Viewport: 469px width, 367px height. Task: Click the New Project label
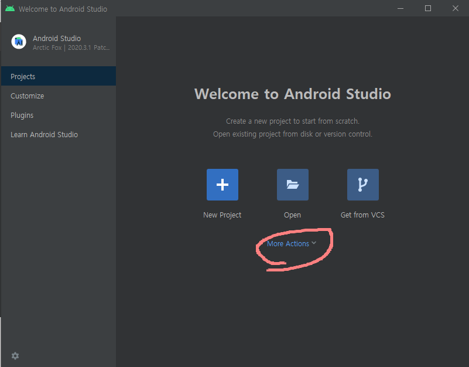pos(222,215)
